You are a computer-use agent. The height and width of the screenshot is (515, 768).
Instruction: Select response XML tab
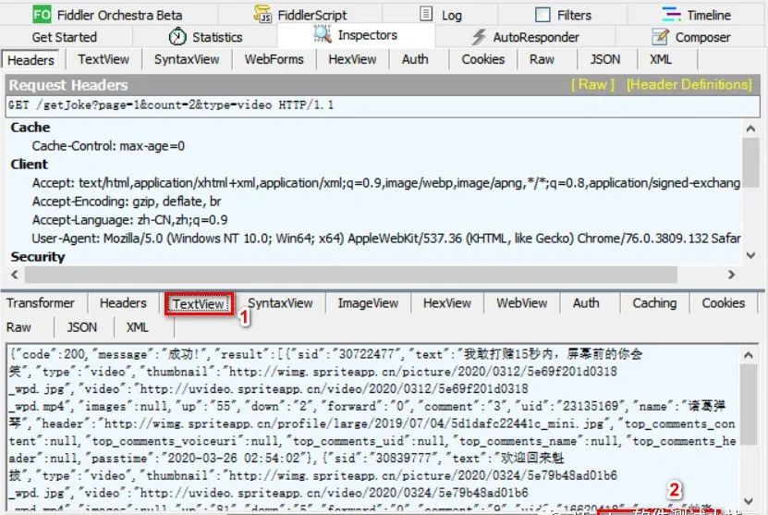(137, 326)
